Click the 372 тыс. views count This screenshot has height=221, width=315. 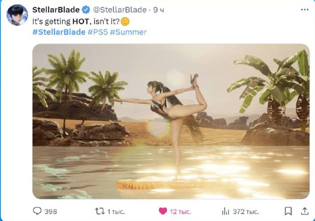point(246,212)
